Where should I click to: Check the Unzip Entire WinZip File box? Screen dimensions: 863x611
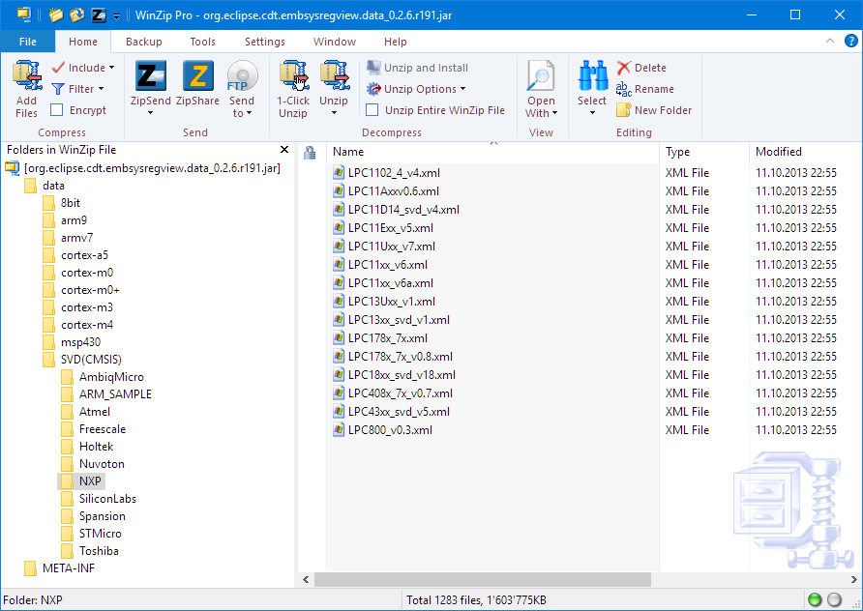pos(372,110)
